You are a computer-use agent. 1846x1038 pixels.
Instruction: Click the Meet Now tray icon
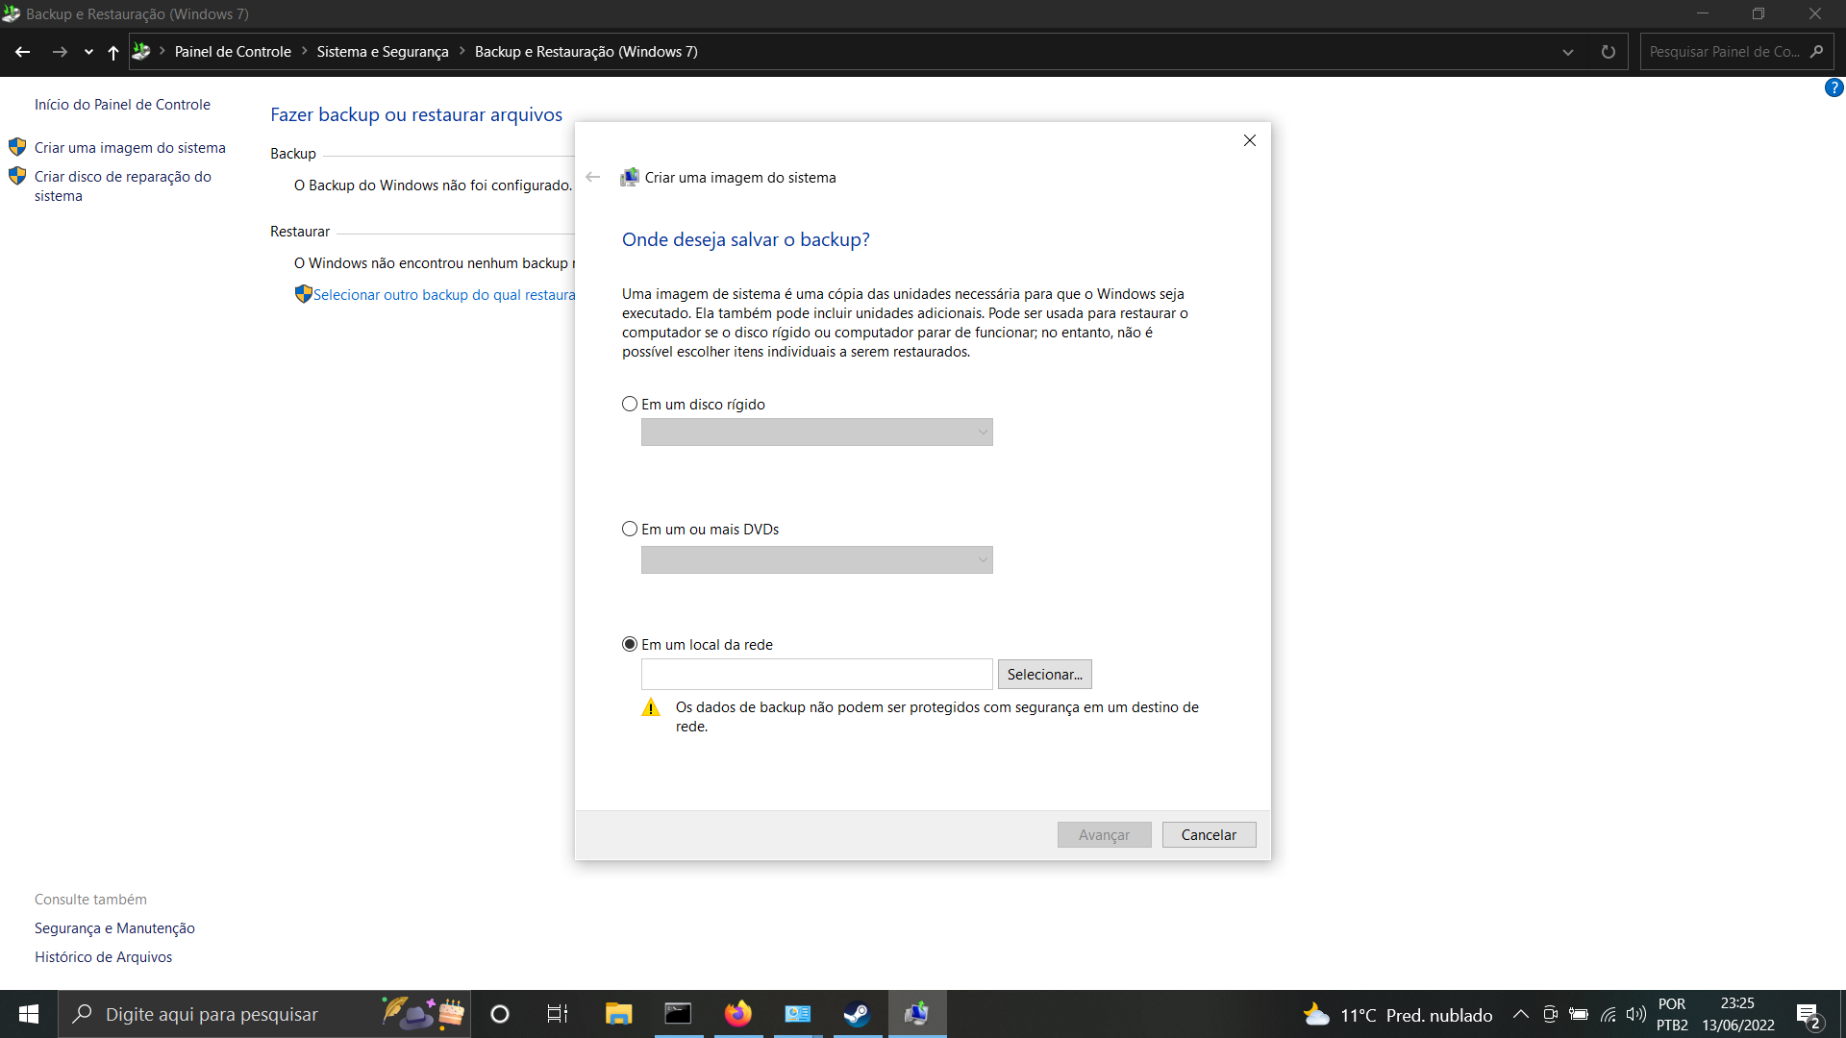point(1550,1014)
